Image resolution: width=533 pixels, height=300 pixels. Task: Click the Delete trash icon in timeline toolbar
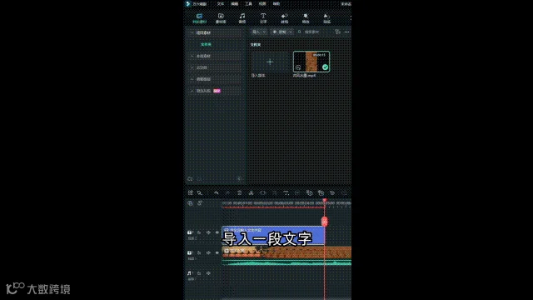tap(239, 192)
